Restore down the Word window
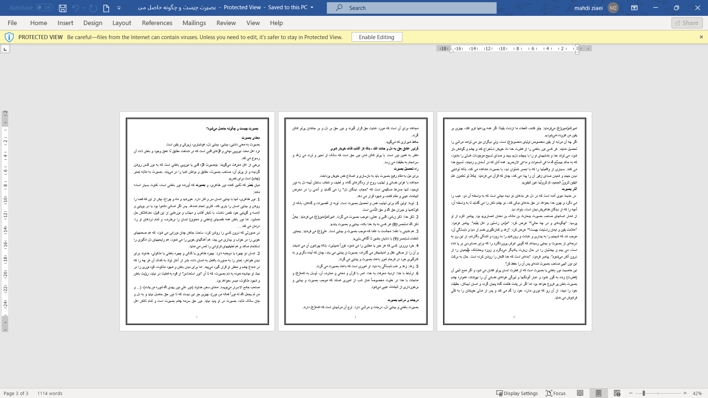 tap(677, 8)
